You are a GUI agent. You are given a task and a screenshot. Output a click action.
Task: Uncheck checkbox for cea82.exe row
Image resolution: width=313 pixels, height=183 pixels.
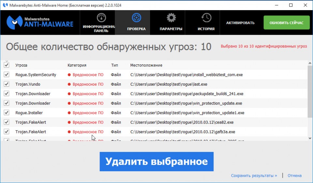pyautogui.click(x=7, y=122)
